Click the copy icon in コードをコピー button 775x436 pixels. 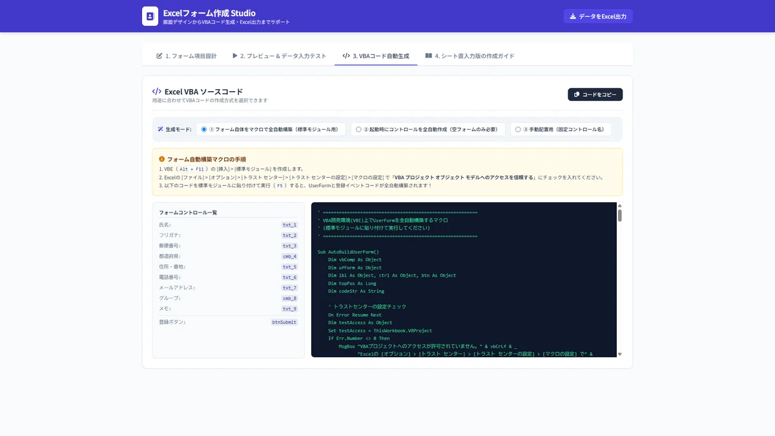click(x=577, y=95)
